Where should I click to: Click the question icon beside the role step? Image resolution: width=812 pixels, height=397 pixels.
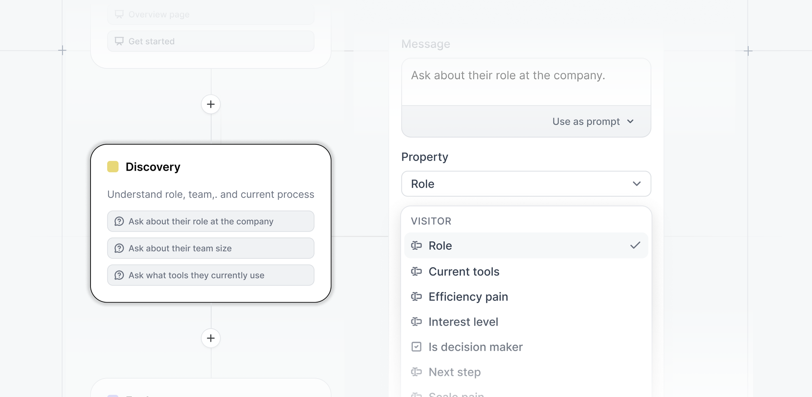(119, 221)
